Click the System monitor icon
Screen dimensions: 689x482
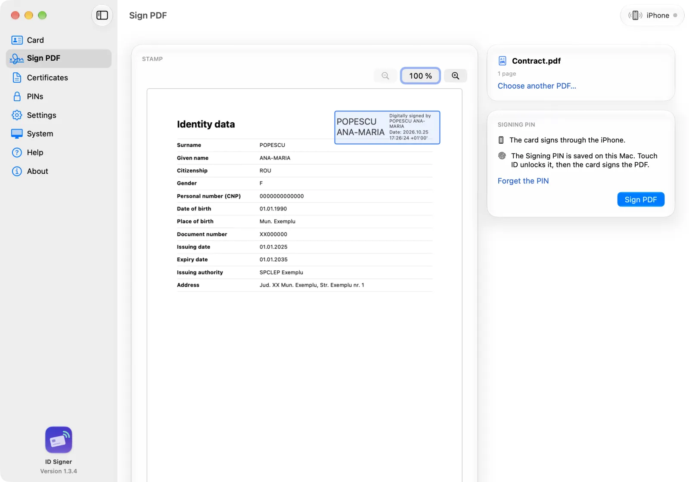click(17, 134)
